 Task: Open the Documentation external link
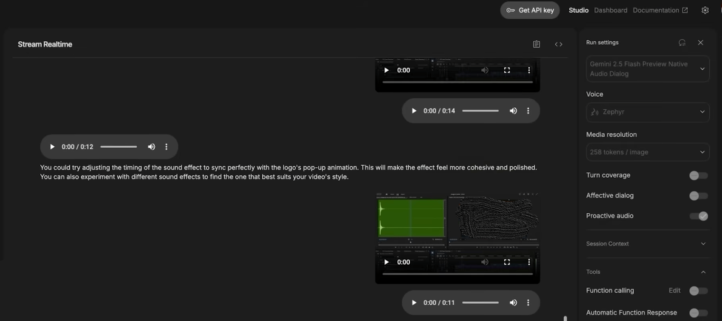tap(660, 10)
